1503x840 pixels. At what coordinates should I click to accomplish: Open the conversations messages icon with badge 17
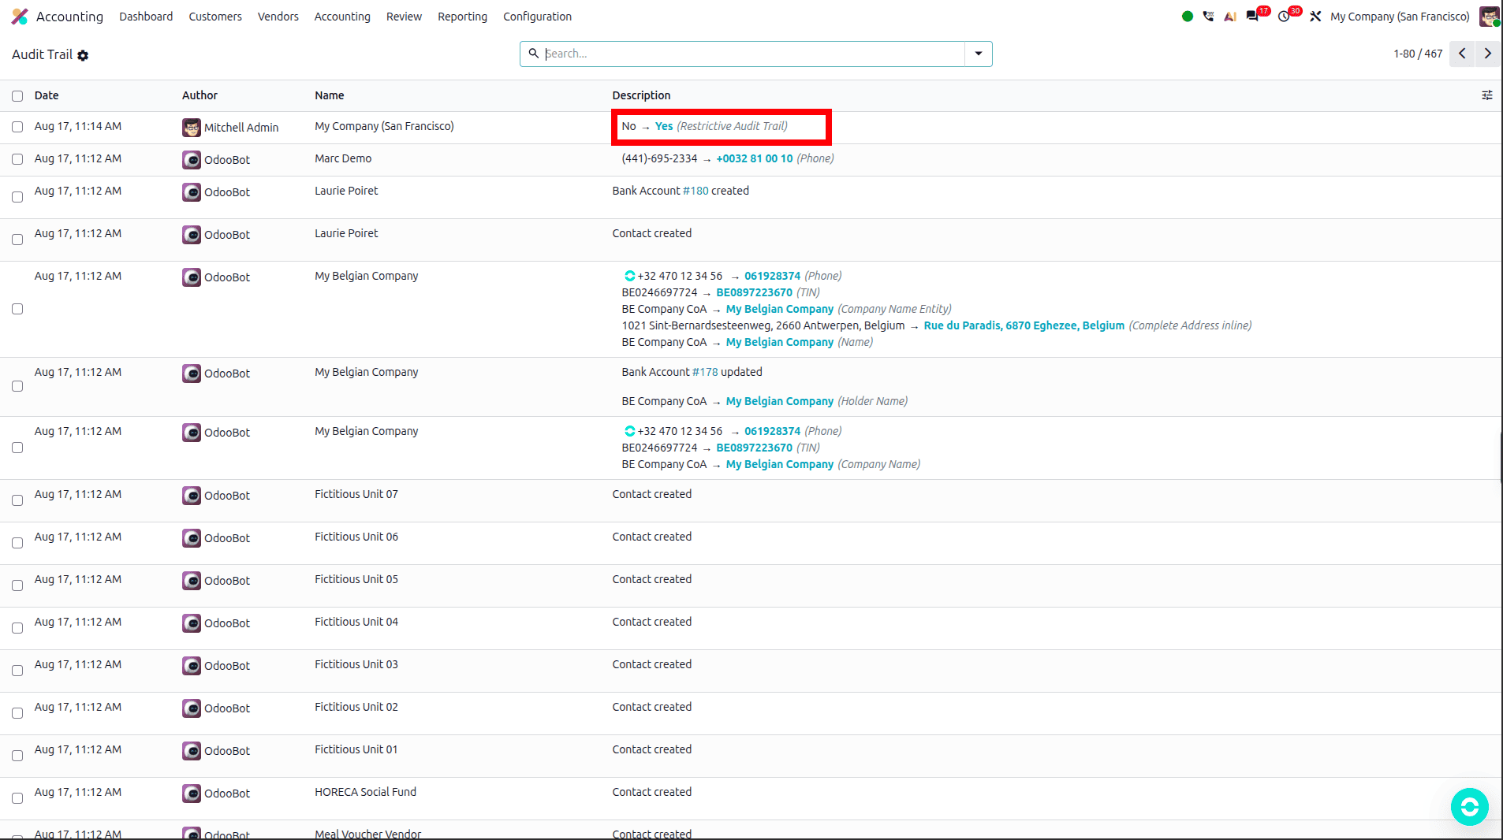click(1253, 17)
